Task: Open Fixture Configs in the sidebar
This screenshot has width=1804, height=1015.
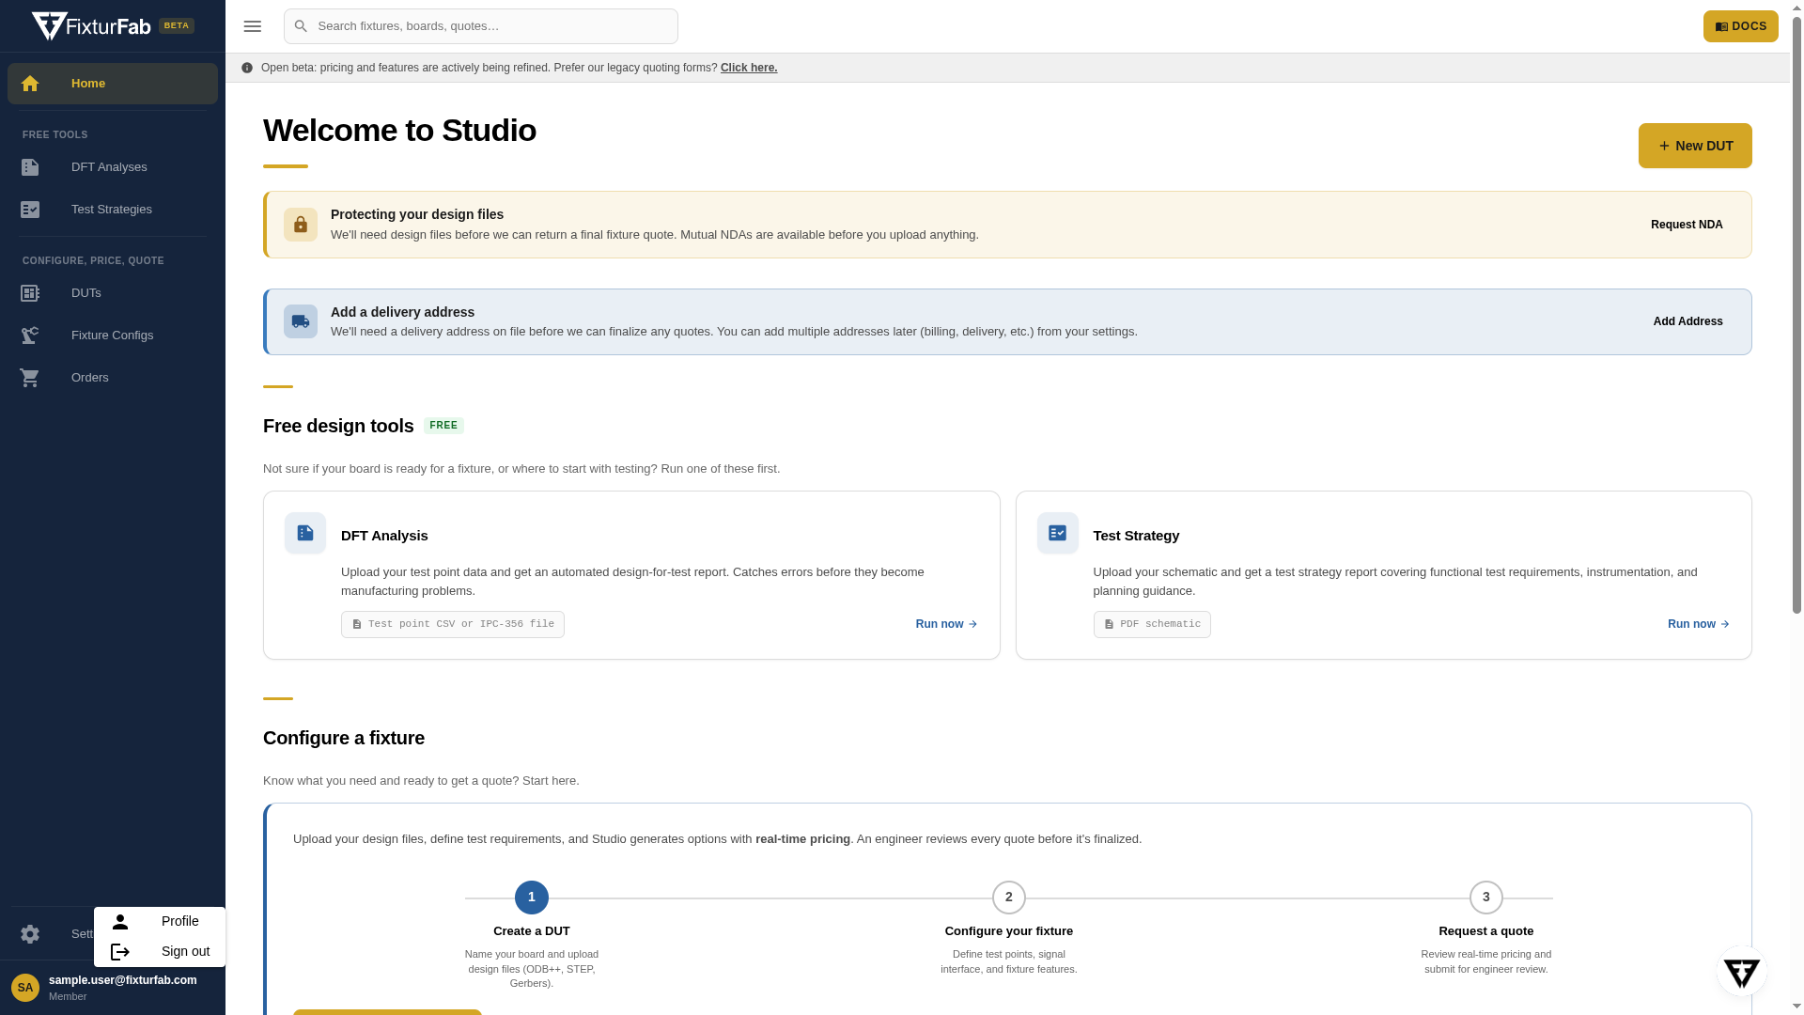Action: point(113,336)
